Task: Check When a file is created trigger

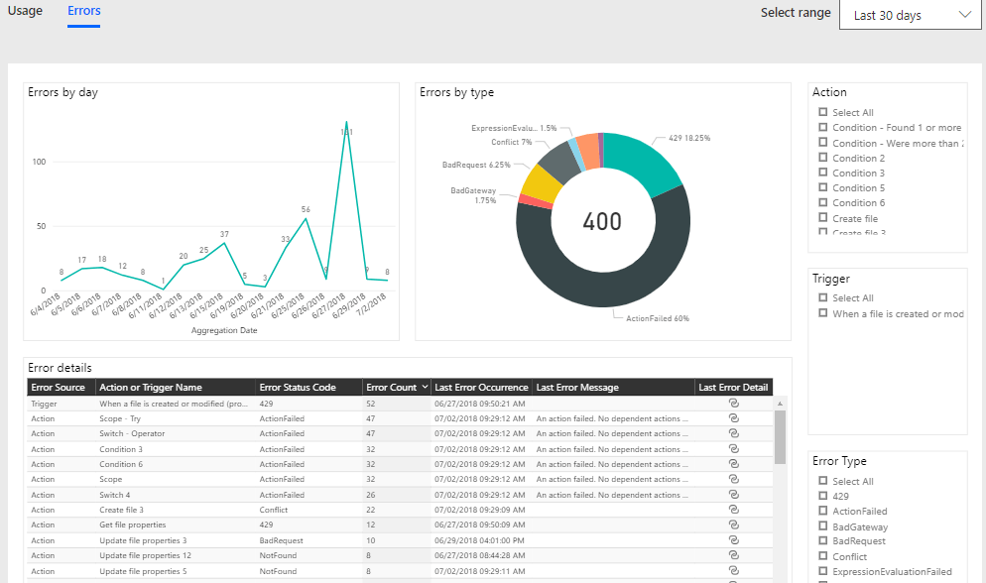Action: [822, 313]
